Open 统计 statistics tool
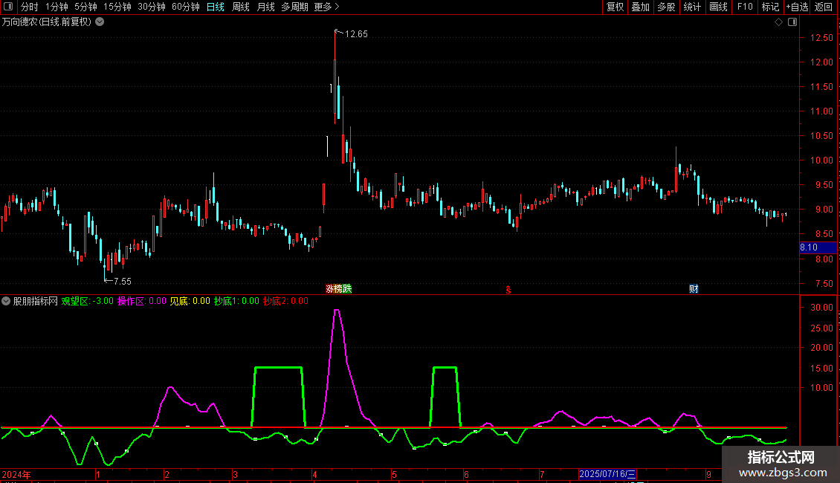 coord(692,7)
